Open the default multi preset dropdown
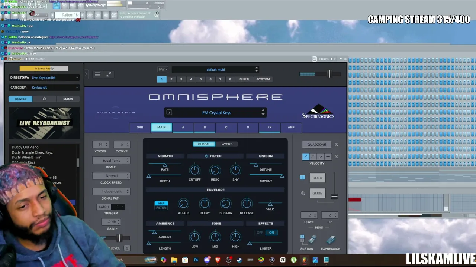Viewport: 476px width, 267px height. [x=215, y=70]
